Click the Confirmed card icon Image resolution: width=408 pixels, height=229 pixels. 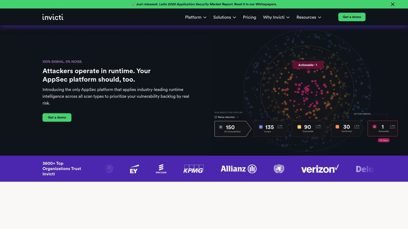click(337, 127)
